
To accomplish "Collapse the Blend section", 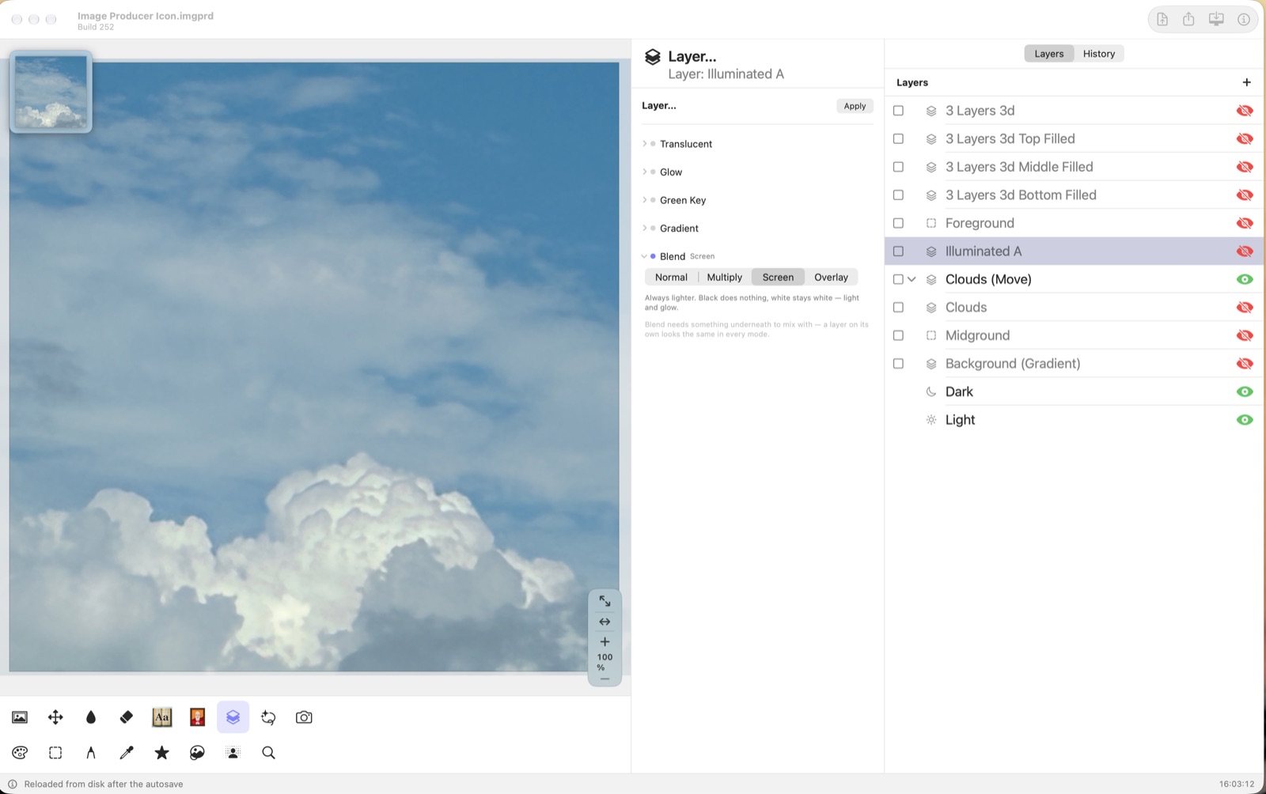I will (x=644, y=256).
